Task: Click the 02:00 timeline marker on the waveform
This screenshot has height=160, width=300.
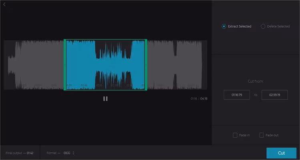Action: pos(99,85)
